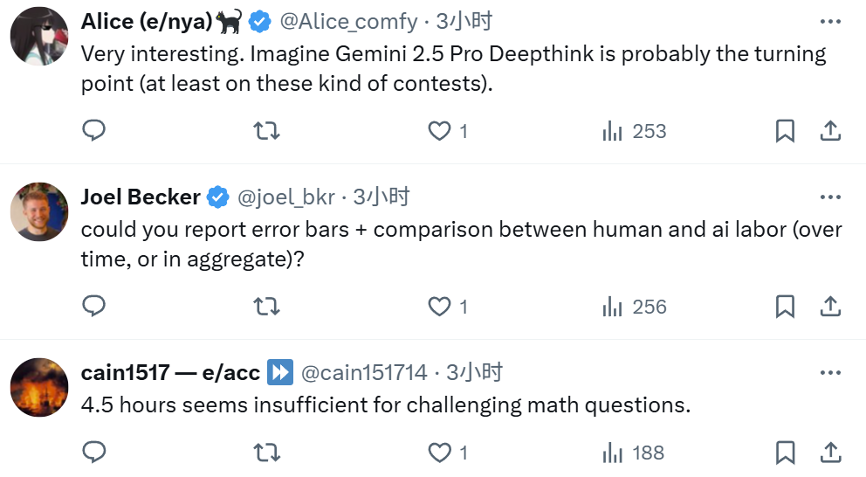View analytics showing 188 views
The width and height of the screenshot is (866, 477).
(635, 453)
